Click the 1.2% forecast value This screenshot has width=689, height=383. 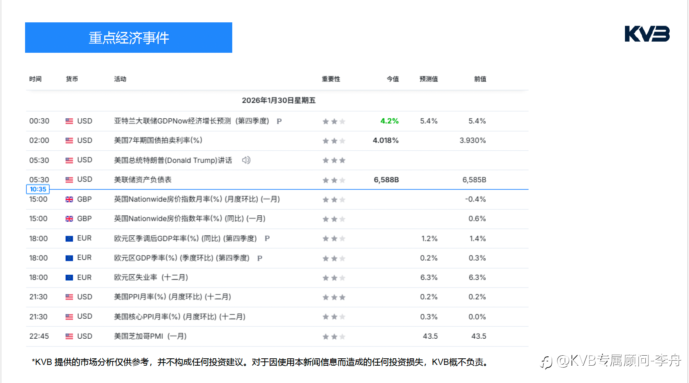[x=429, y=239]
